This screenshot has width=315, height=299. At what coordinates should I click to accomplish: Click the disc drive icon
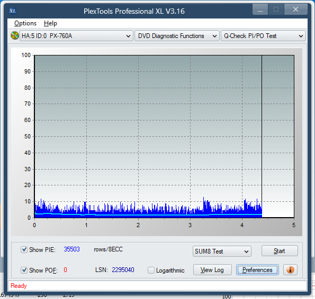[15, 36]
